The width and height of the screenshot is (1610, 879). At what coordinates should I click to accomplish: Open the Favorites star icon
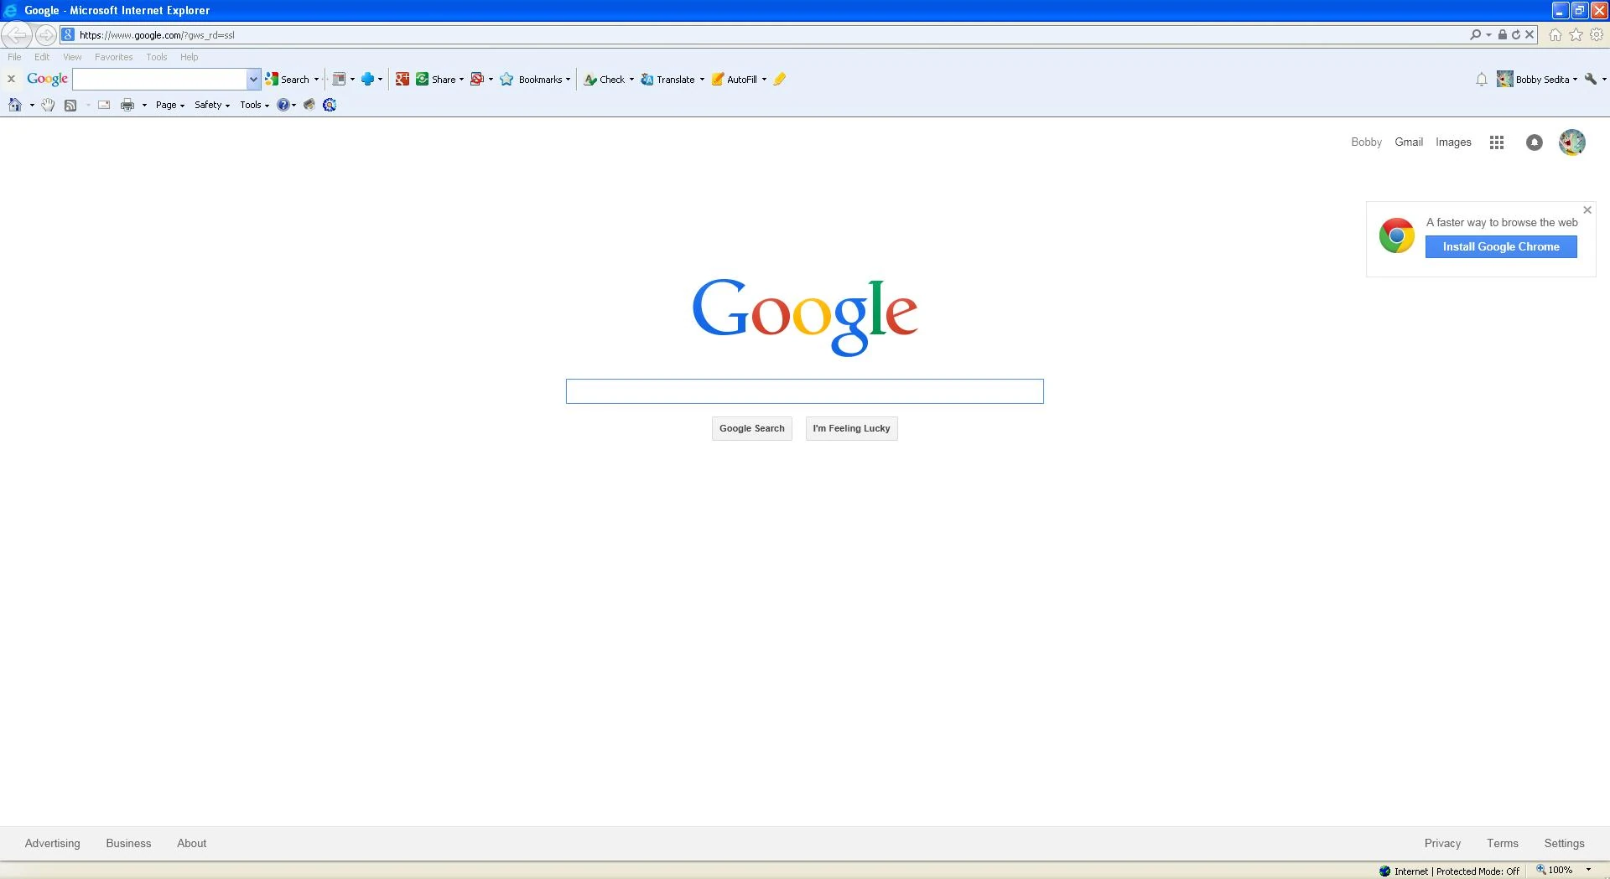click(1576, 34)
